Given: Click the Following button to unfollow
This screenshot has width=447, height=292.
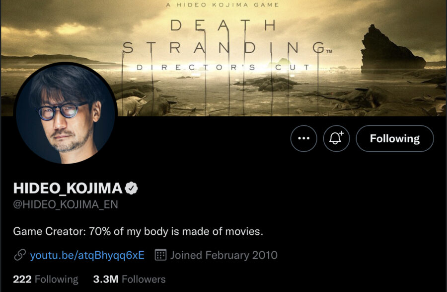Looking at the screenshot, I should coord(395,139).
